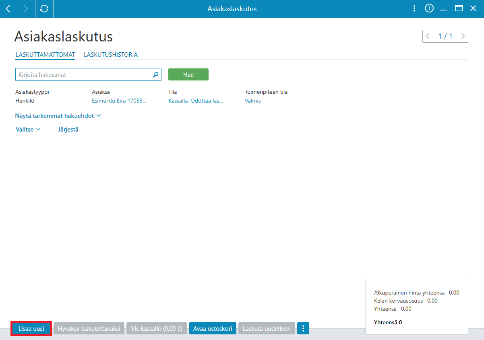Refresh the page with the reload icon
Screen dimensions: 484x340
44,8
